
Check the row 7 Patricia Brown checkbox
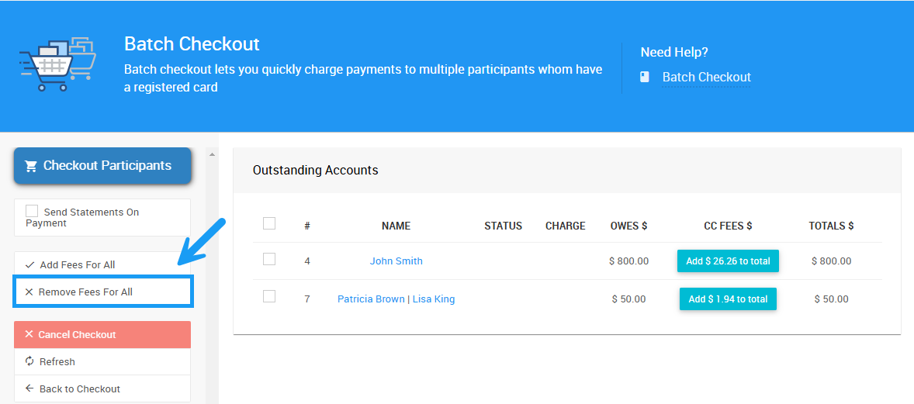pyautogui.click(x=269, y=296)
